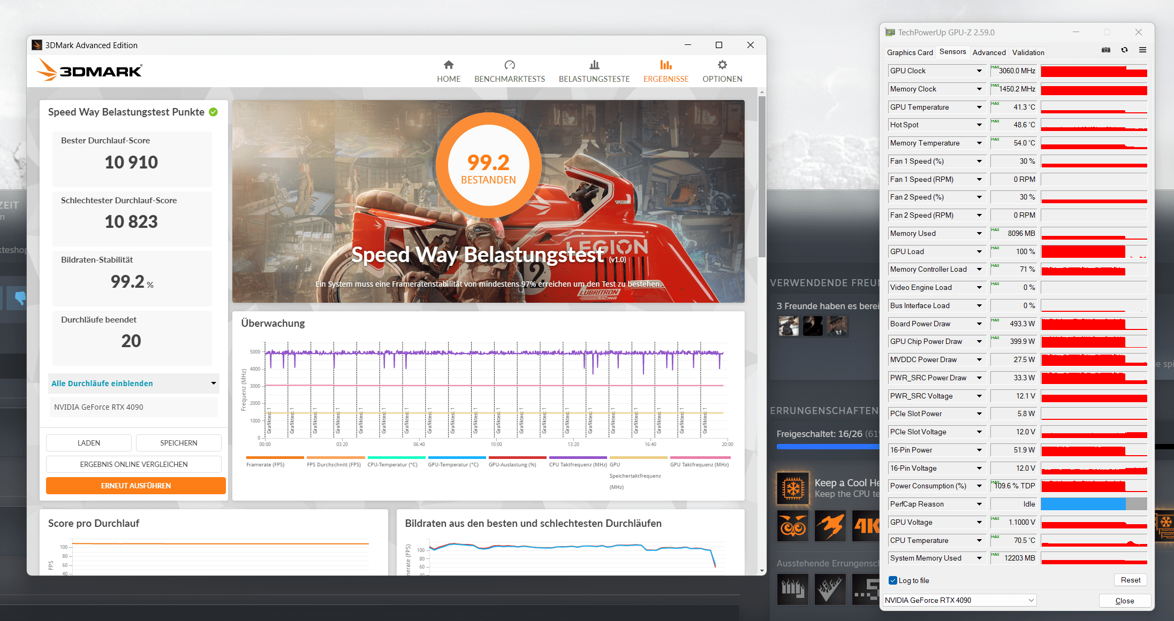Click GPU-Z refresh icon
The height and width of the screenshot is (621, 1174).
coord(1124,50)
